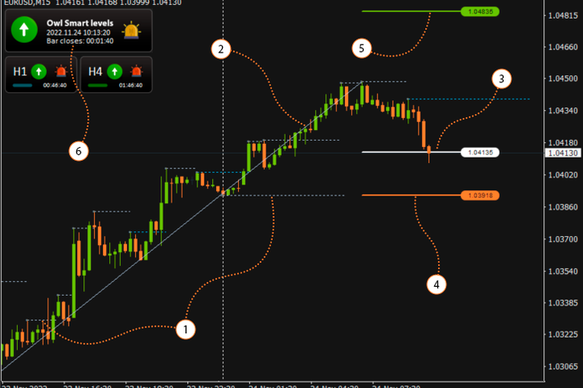The height and width of the screenshot is (388, 583).
Task: Click the 1.03385 price axis value
Action: click(x=563, y=303)
